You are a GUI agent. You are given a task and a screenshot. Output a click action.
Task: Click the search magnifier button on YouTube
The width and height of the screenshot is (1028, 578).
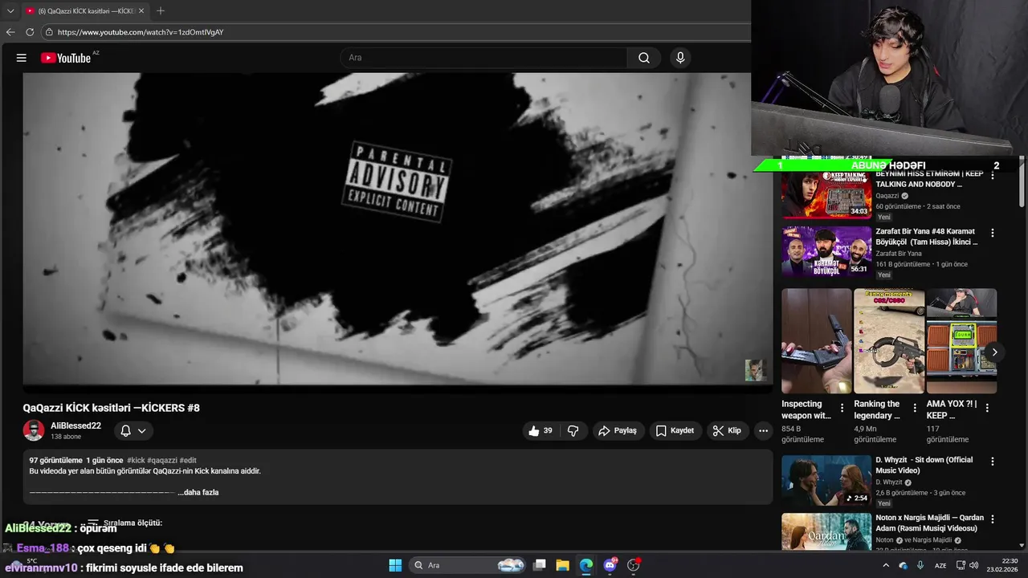(x=644, y=58)
